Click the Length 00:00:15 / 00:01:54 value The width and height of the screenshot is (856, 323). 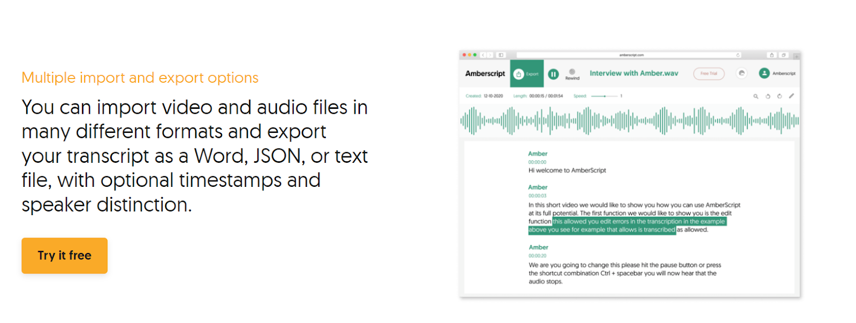point(546,96)
